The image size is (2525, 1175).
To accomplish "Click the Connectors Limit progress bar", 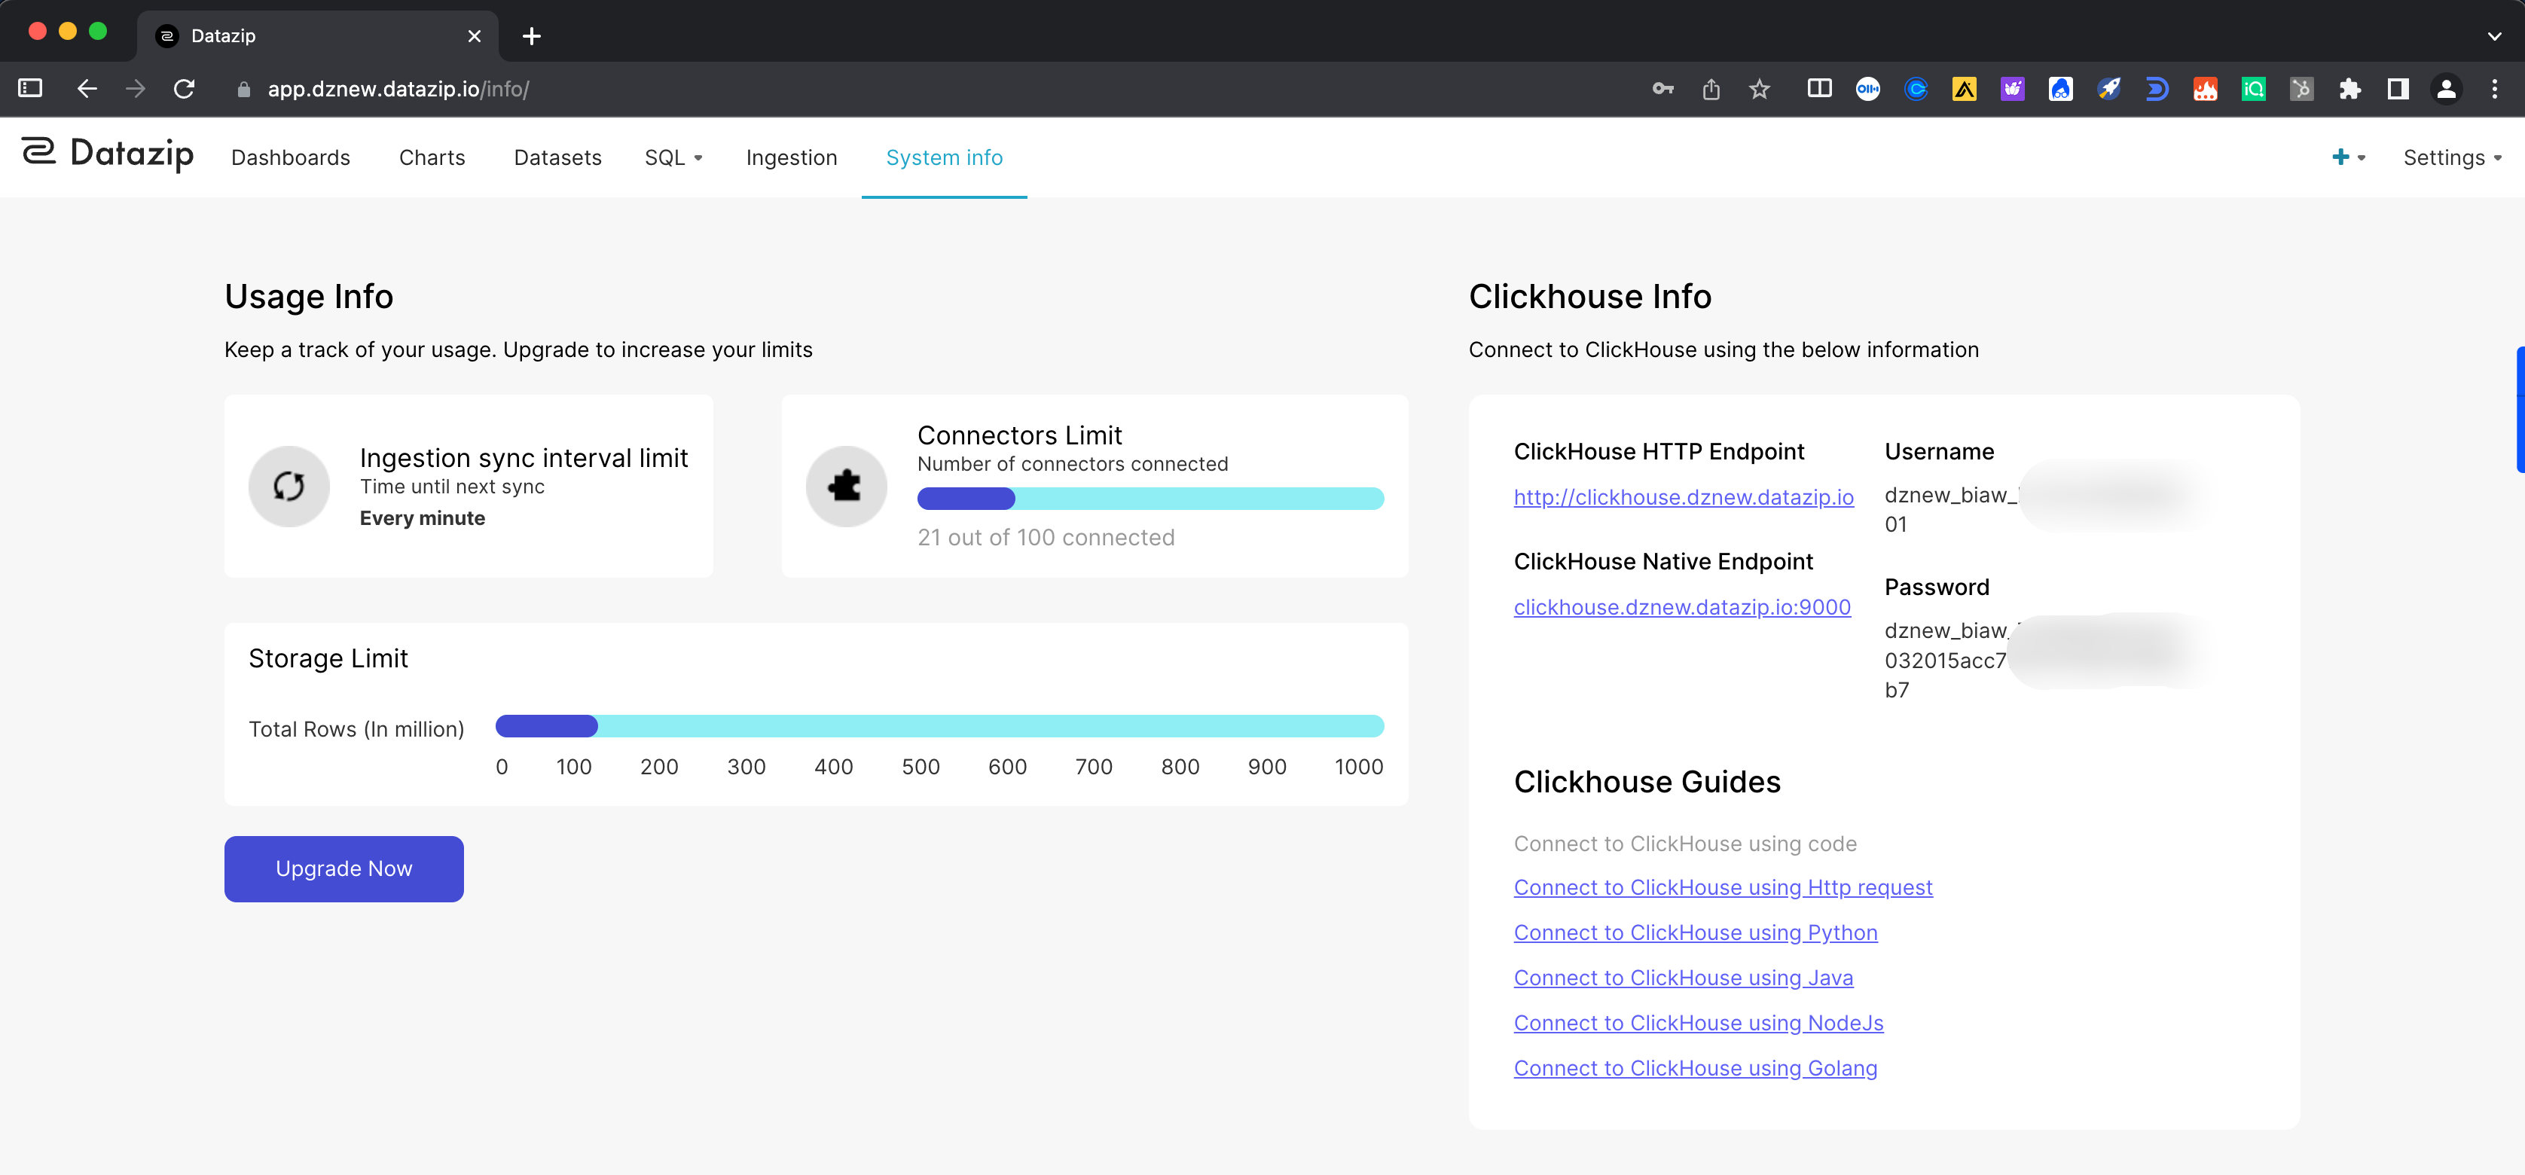I will point(1150,499).
